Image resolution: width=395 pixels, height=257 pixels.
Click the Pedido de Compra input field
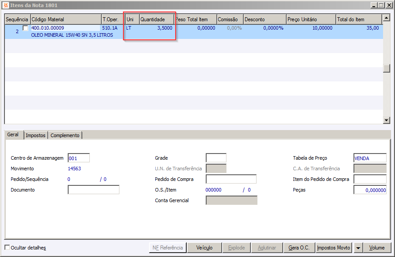tap(231, 179)
